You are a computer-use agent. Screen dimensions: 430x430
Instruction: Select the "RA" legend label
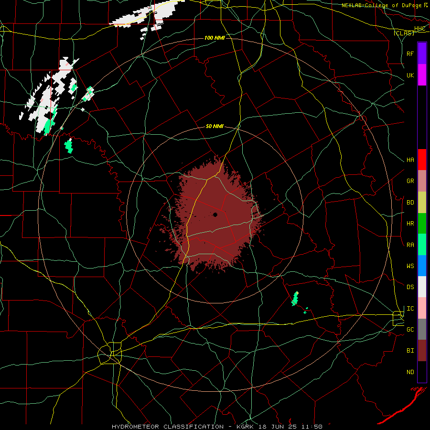pos(410,245)
